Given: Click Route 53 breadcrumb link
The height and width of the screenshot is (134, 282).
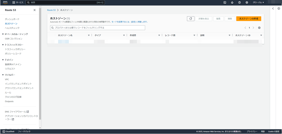Looking at the screenshot, I should [x=51, y=10].
